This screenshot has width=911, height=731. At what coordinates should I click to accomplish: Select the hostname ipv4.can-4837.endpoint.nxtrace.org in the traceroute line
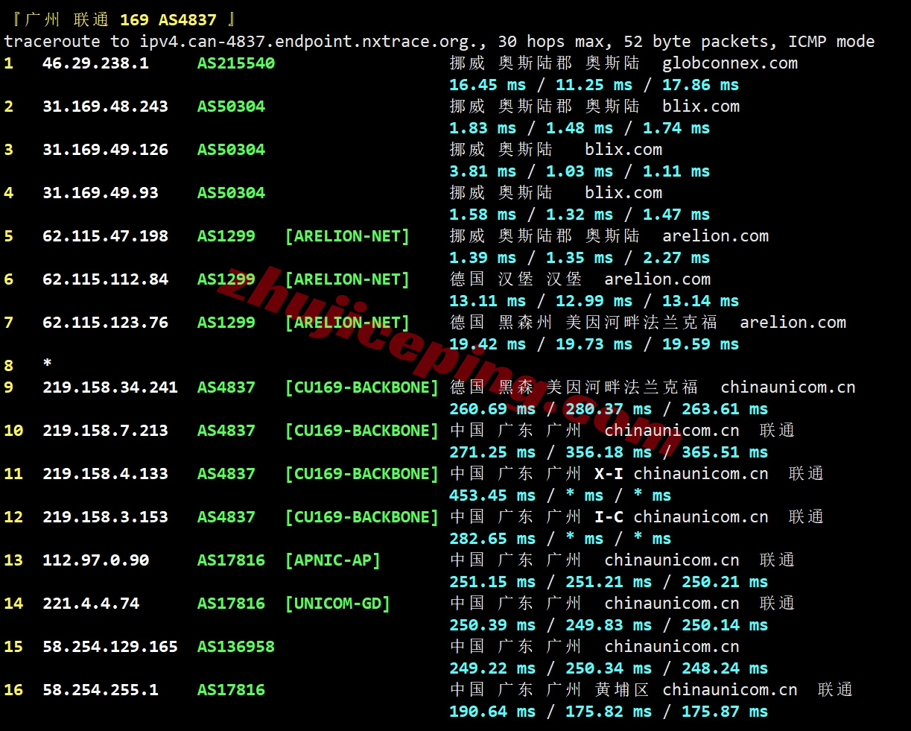309,42
